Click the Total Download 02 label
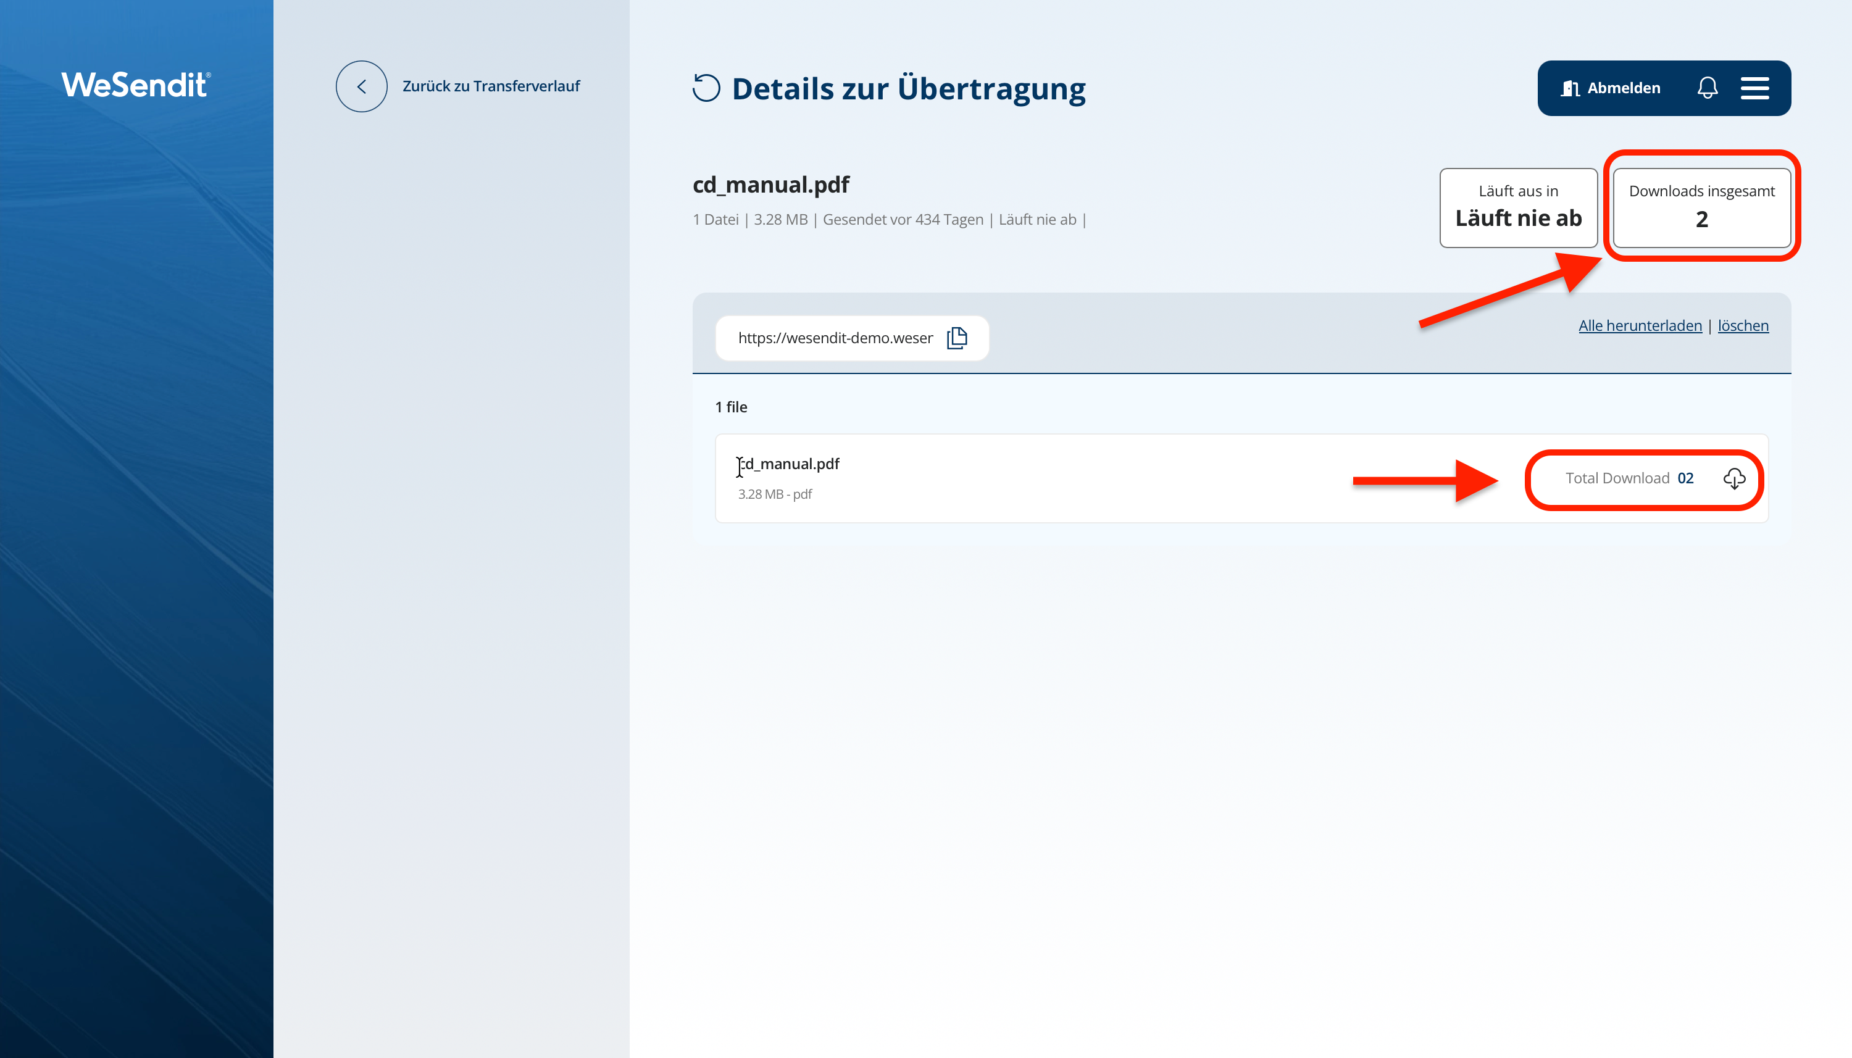 (1629, 478)
